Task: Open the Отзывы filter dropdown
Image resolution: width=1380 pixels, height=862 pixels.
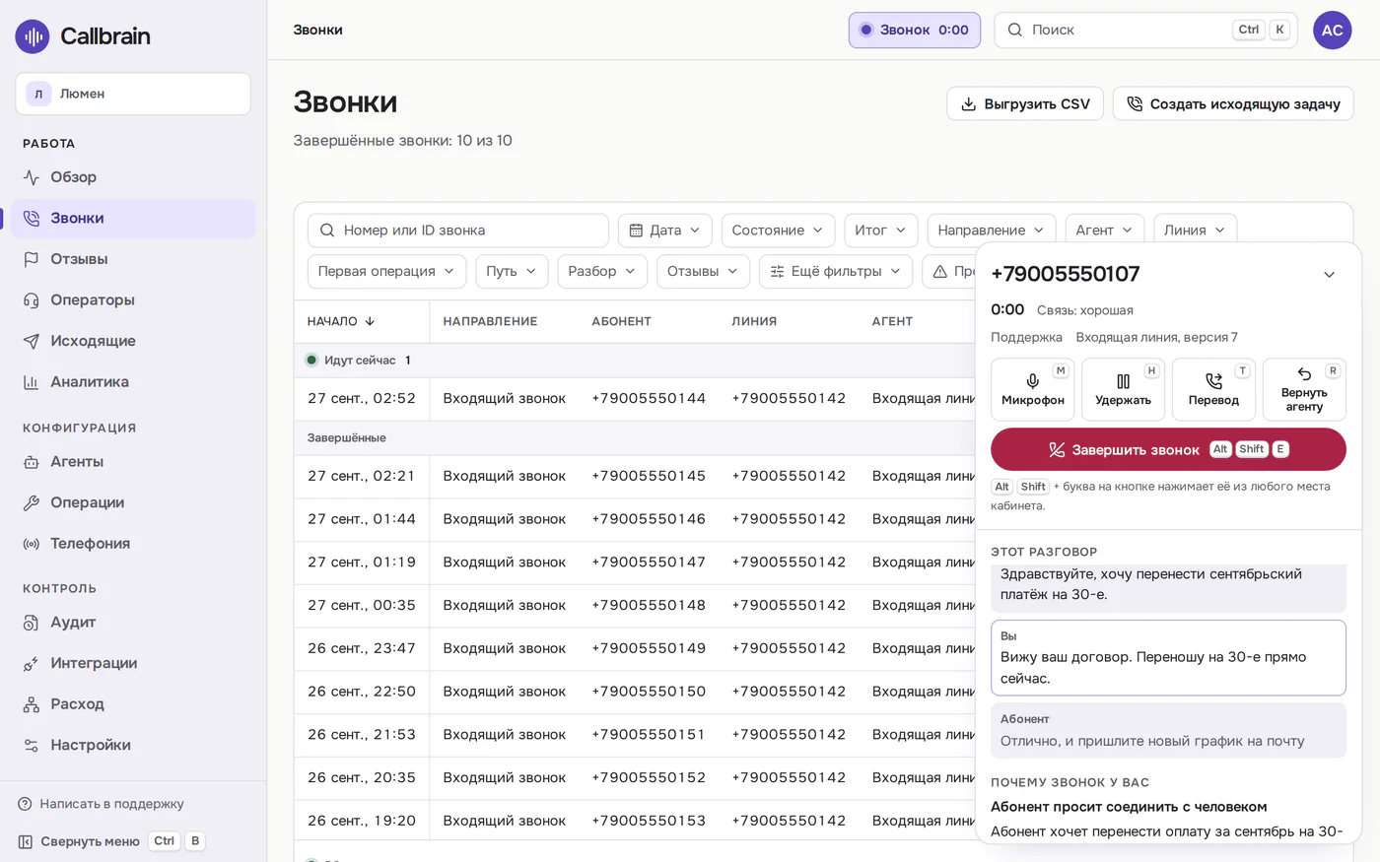Action: (703, 271)
